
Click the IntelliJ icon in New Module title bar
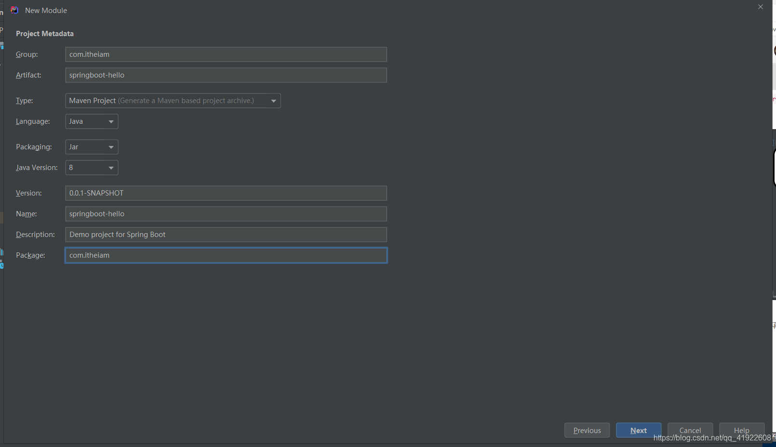point(14,10)
